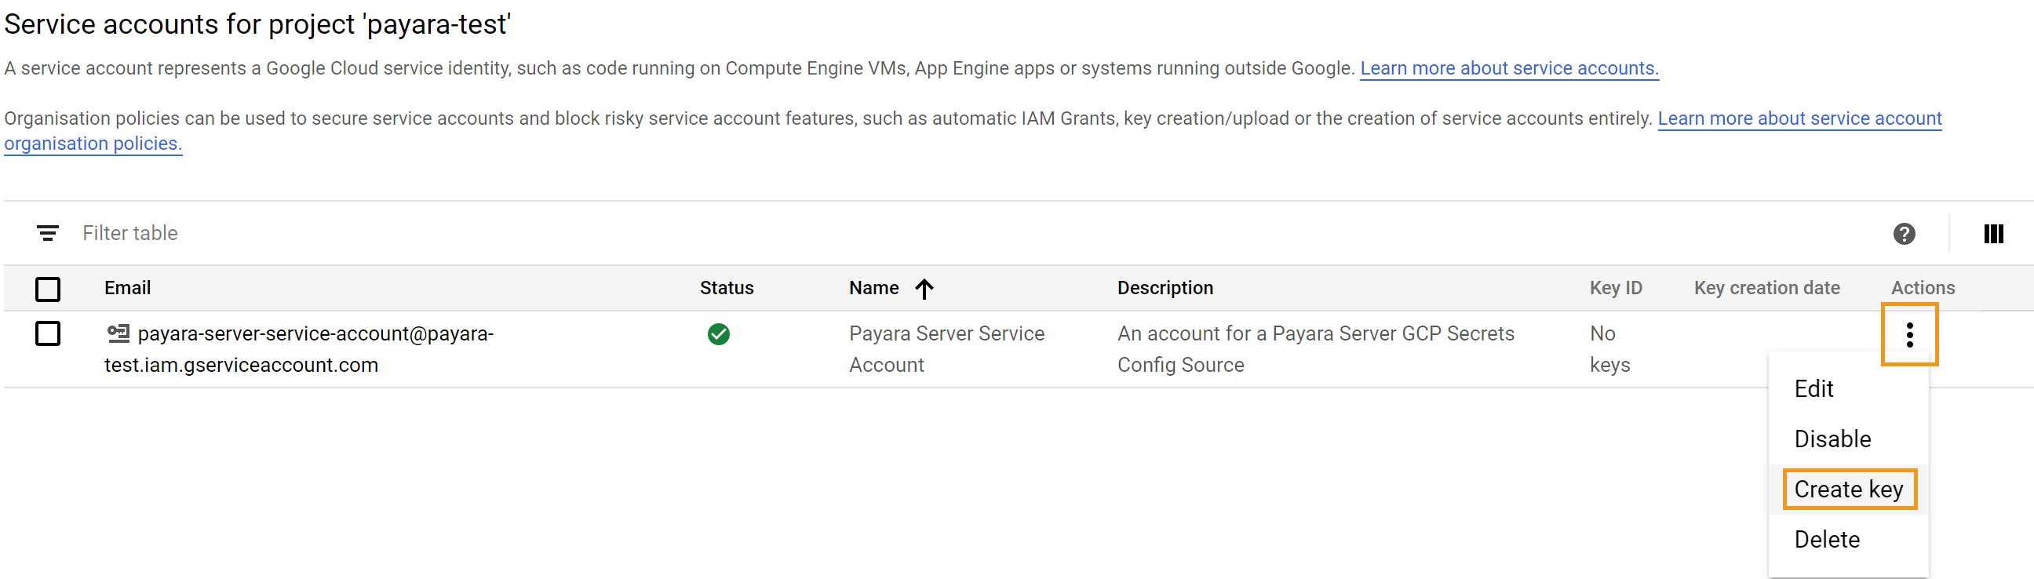Click the filter list icon
The height and width of the screenshot is (579, 2034).
click(x=47, y=233)
